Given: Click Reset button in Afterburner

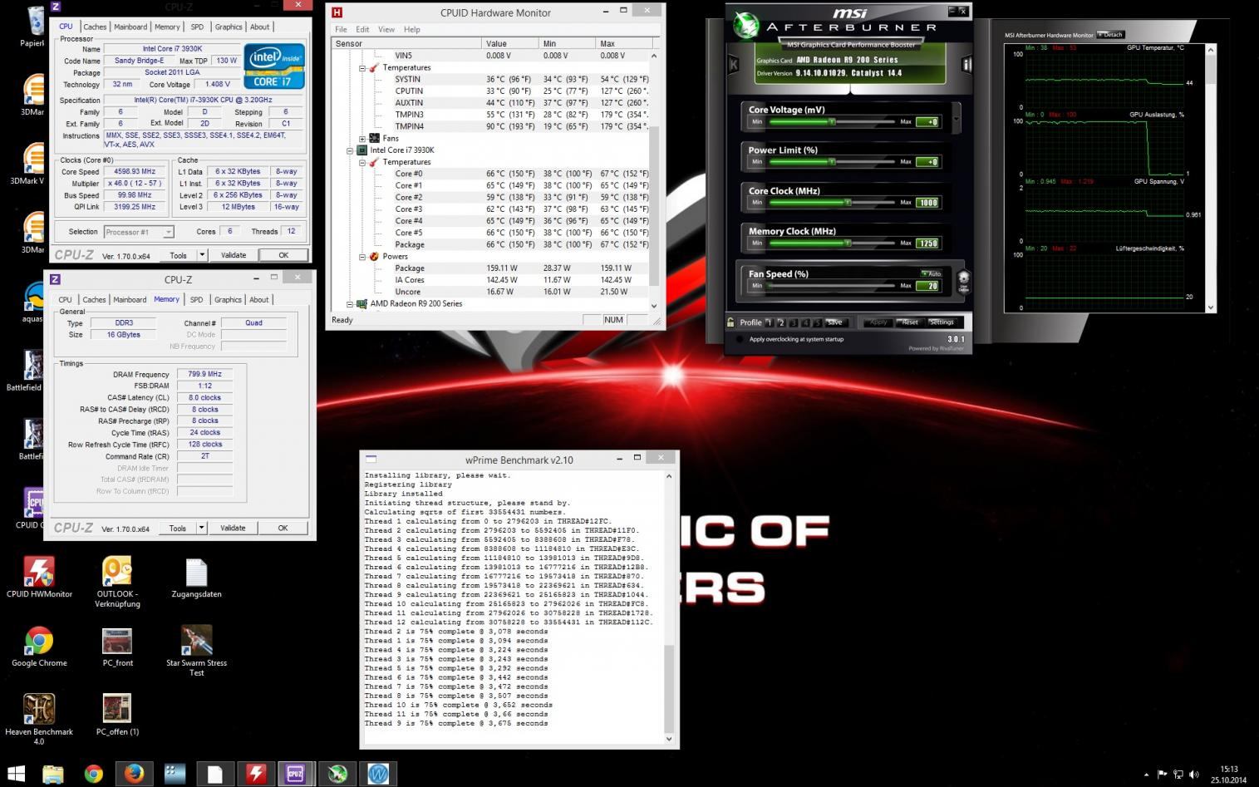Looking at the screenshot, I should [910, 322].
